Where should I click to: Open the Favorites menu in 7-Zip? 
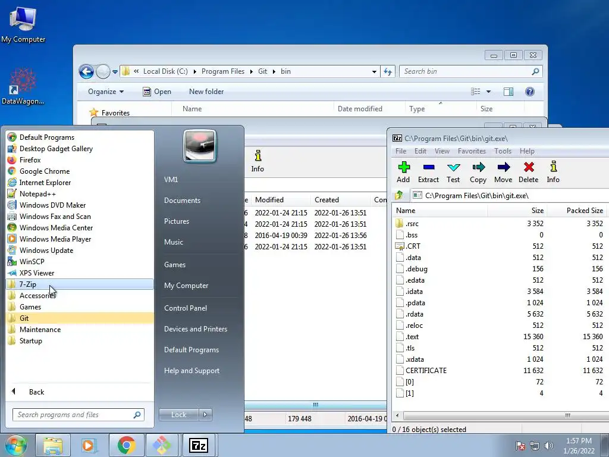(x=472, y=151)
